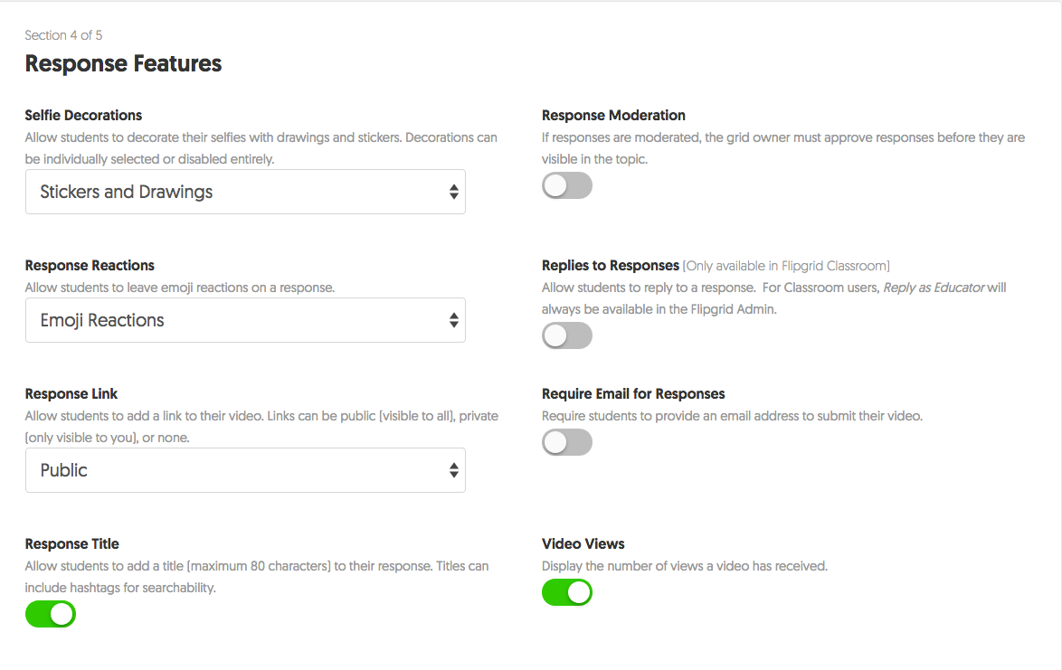Image resolution: width=1062 pixels, height=670 pixels.
Task: Click the stepper arrows beside Stickers and Drawings
Action: click(454, 192)
